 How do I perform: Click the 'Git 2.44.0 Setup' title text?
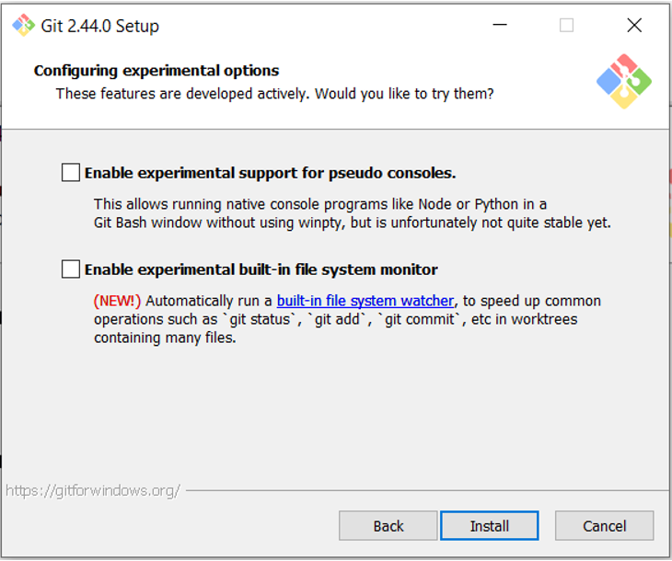click(x=99, y=26)
